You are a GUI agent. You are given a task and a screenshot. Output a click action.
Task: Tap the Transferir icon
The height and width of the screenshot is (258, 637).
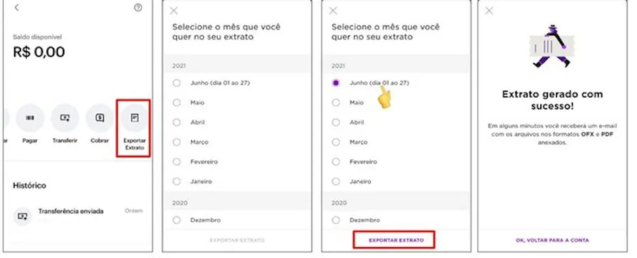[65, 118]
